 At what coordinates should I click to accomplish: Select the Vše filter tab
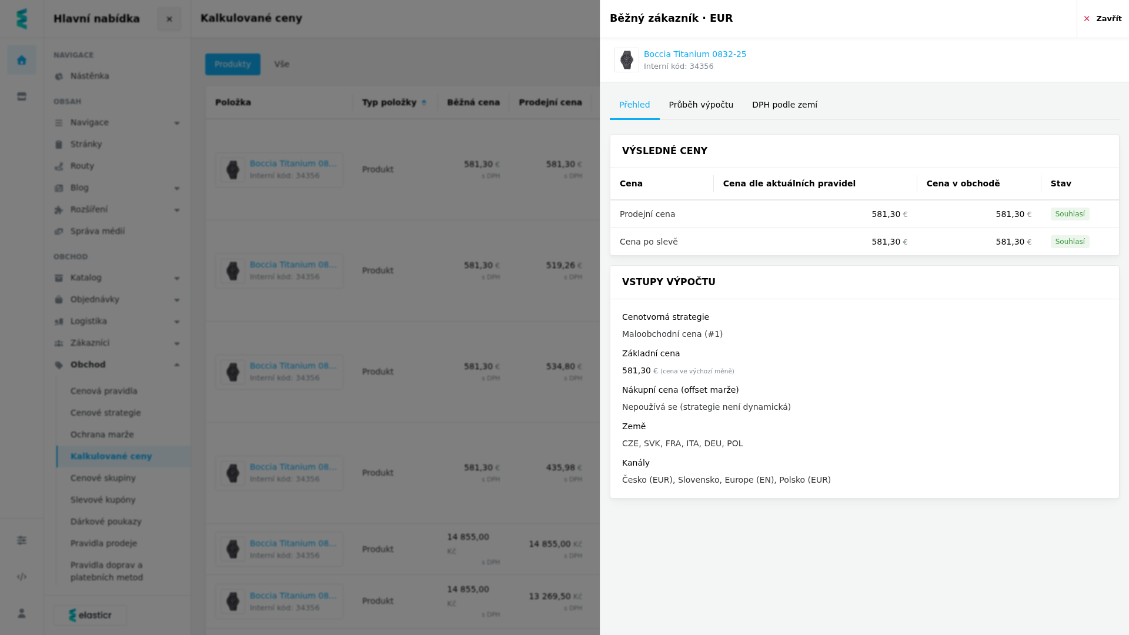click(282, 65)
